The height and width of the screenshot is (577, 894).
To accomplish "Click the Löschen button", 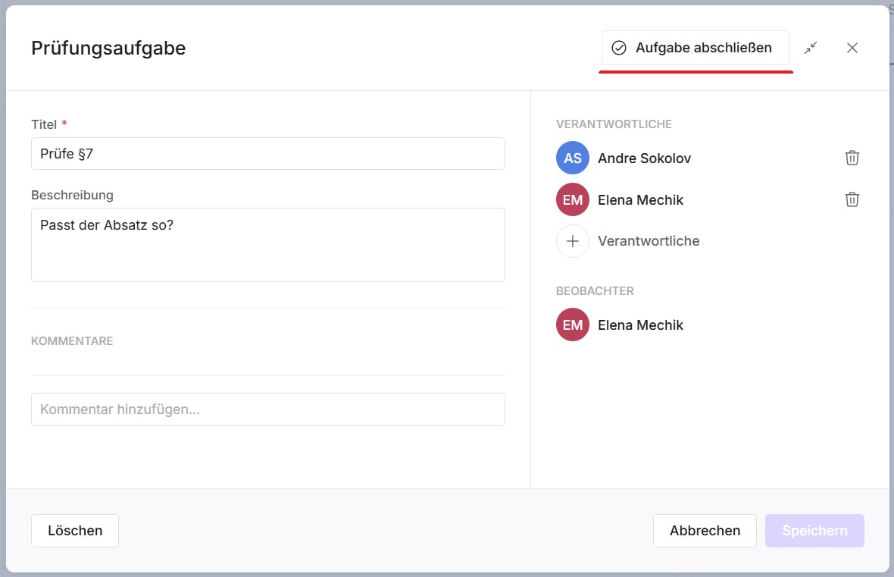I will coord(75,531).
